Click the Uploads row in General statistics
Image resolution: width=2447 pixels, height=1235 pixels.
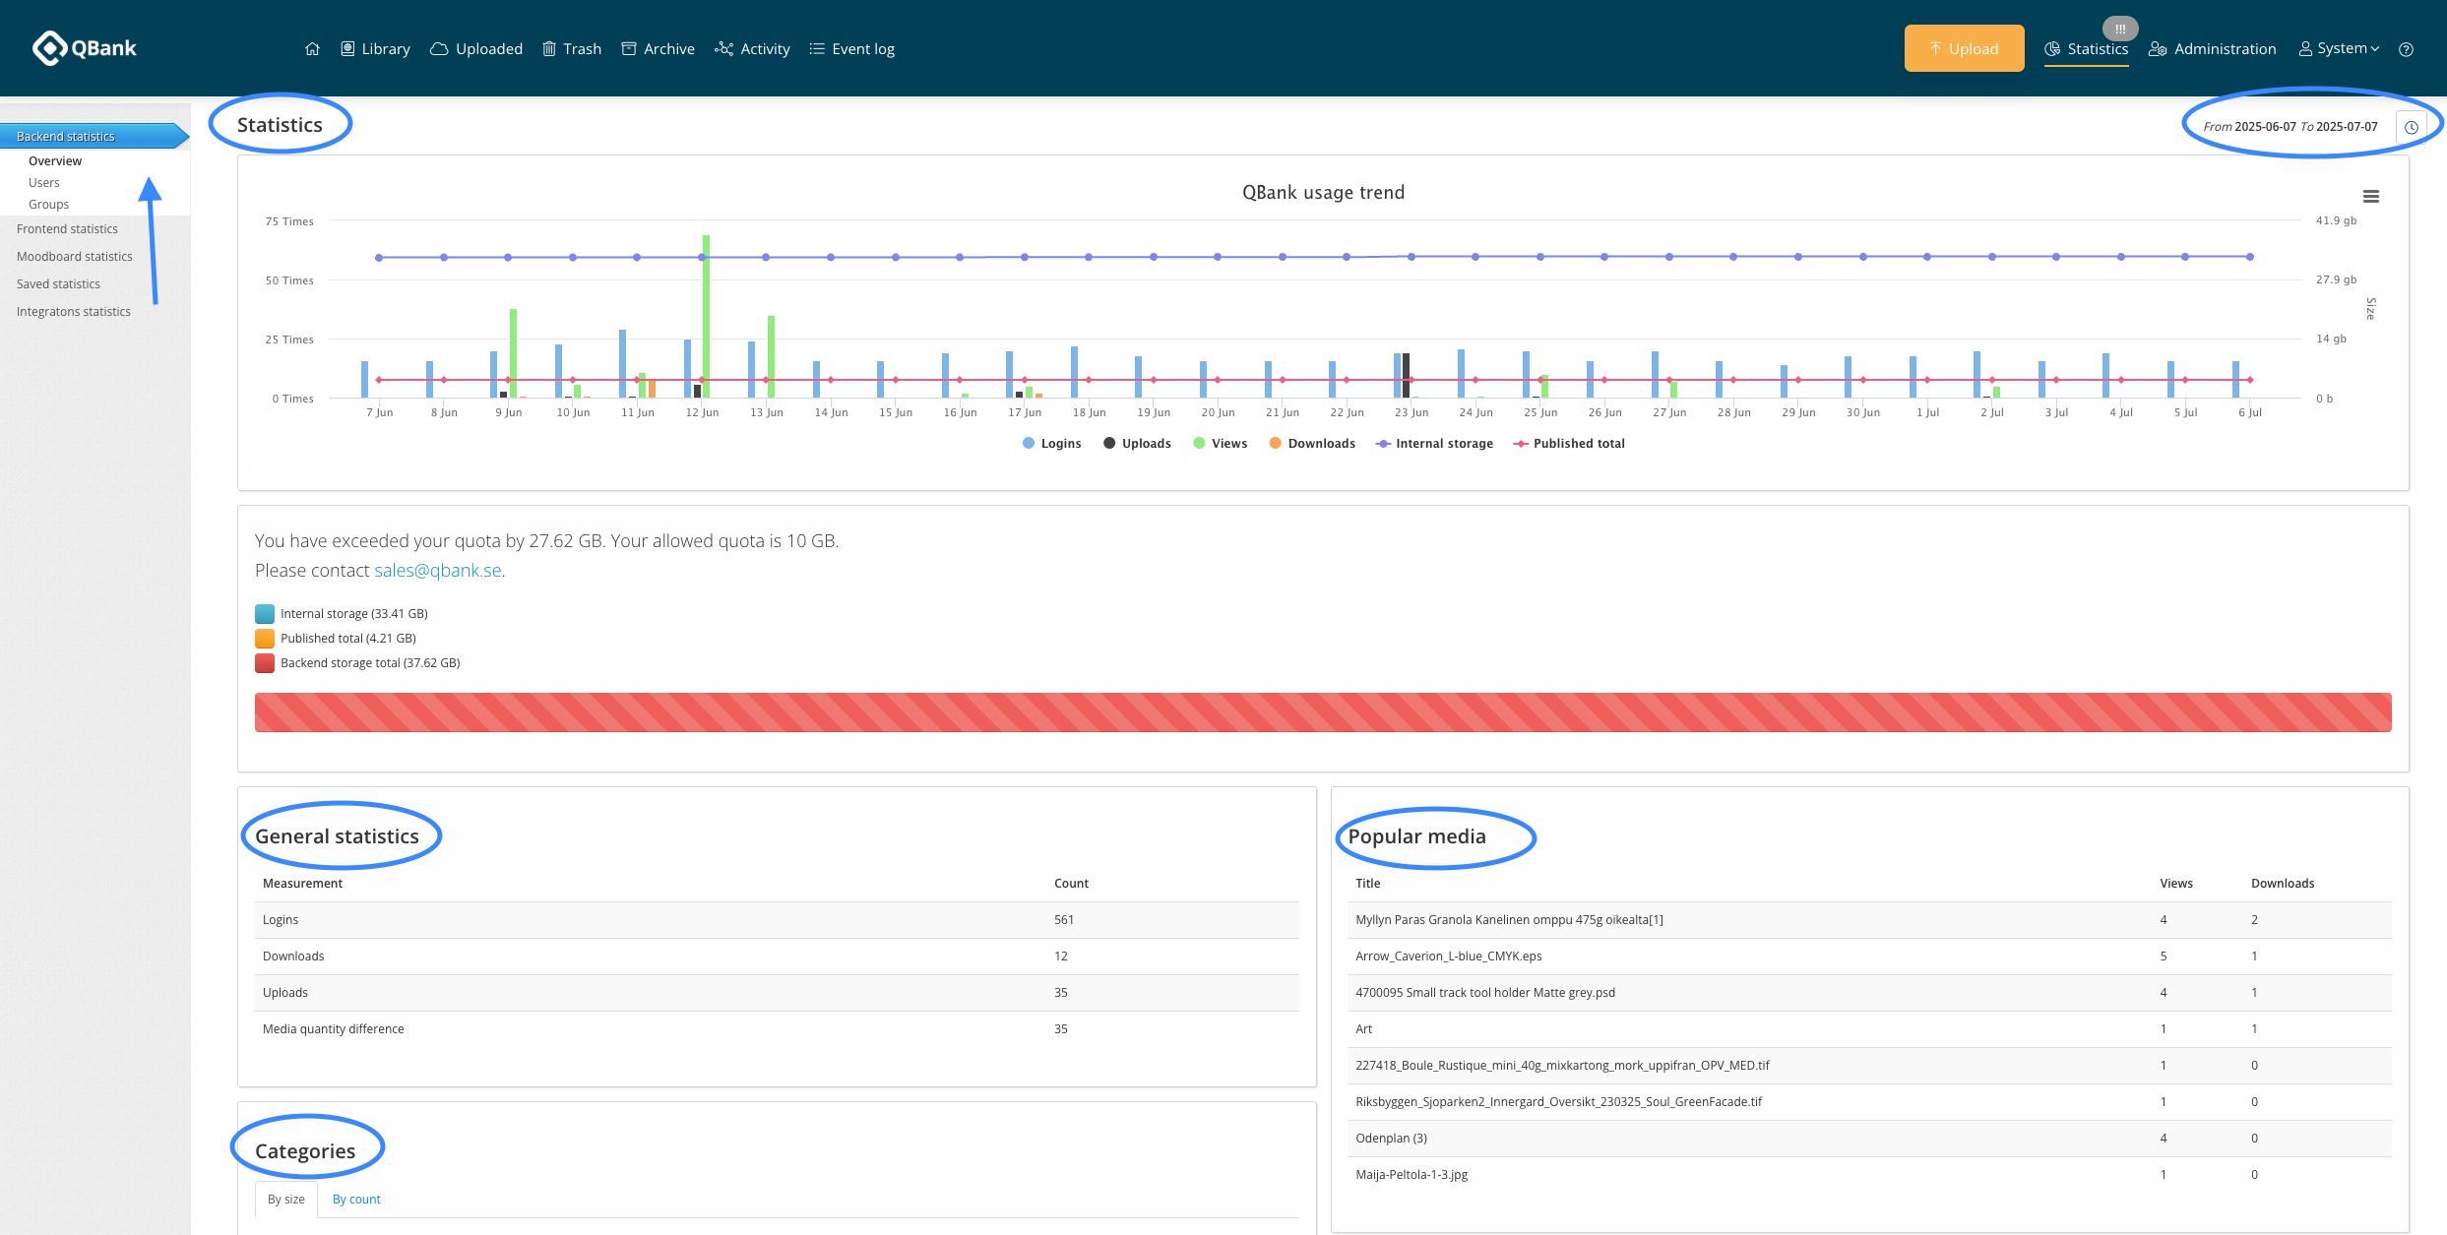(x=777, y=993)
